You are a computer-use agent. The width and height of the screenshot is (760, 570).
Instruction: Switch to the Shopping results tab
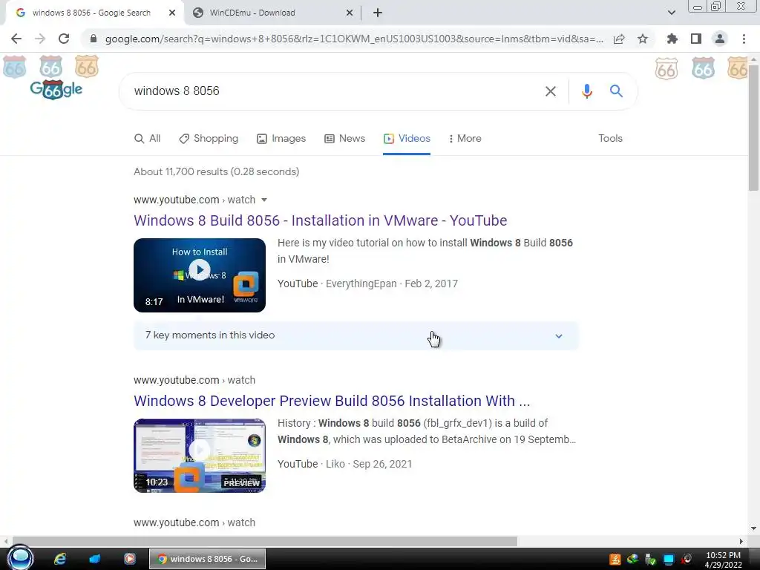(209, 139)
